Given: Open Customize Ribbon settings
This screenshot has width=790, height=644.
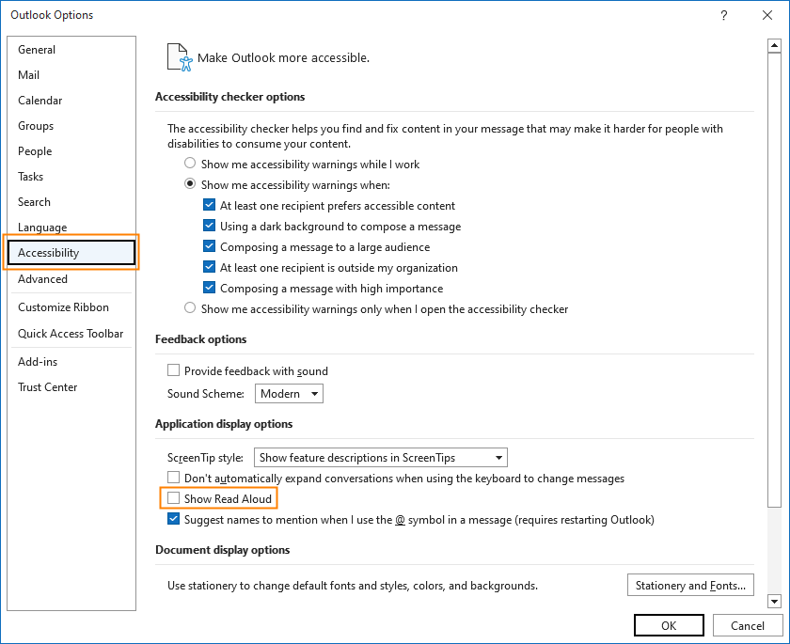Looking at the screenshot, I should coord(63,307).
